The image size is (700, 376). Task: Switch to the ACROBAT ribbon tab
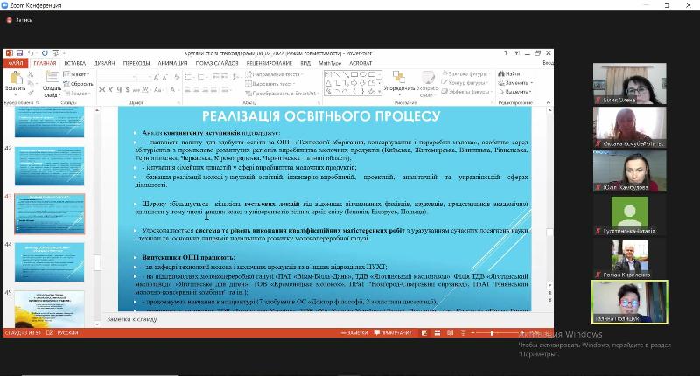360,63
